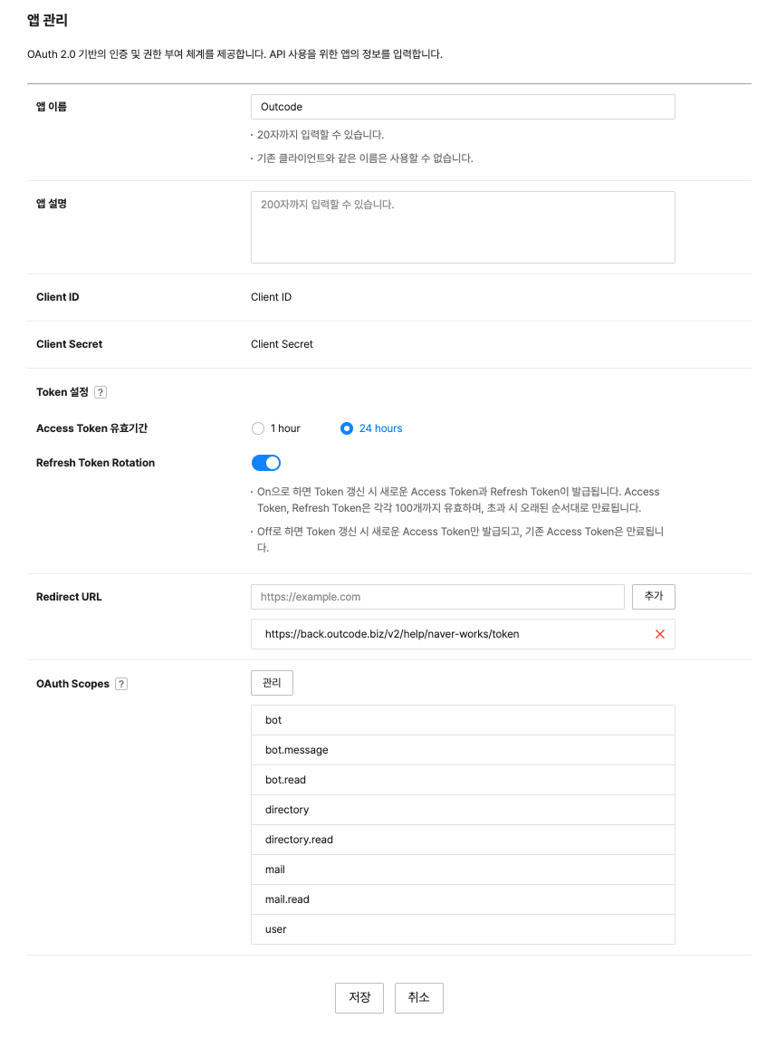Viewport: 776px width, 1038px height.
Task: Select the 1 hour token validity option
Action: point(258,428)
